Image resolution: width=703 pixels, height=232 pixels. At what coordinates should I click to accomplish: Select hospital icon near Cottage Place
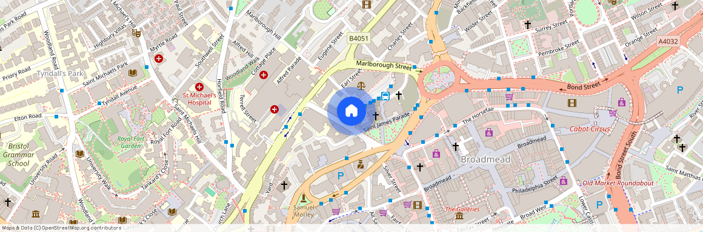(264, 75)
